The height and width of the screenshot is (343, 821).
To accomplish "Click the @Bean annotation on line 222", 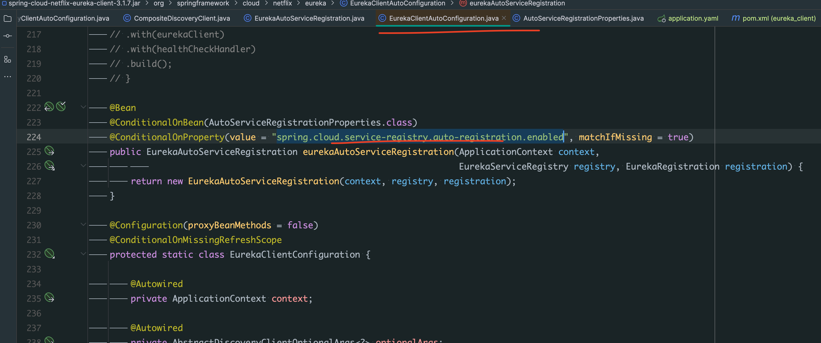I will click(123, 107).
